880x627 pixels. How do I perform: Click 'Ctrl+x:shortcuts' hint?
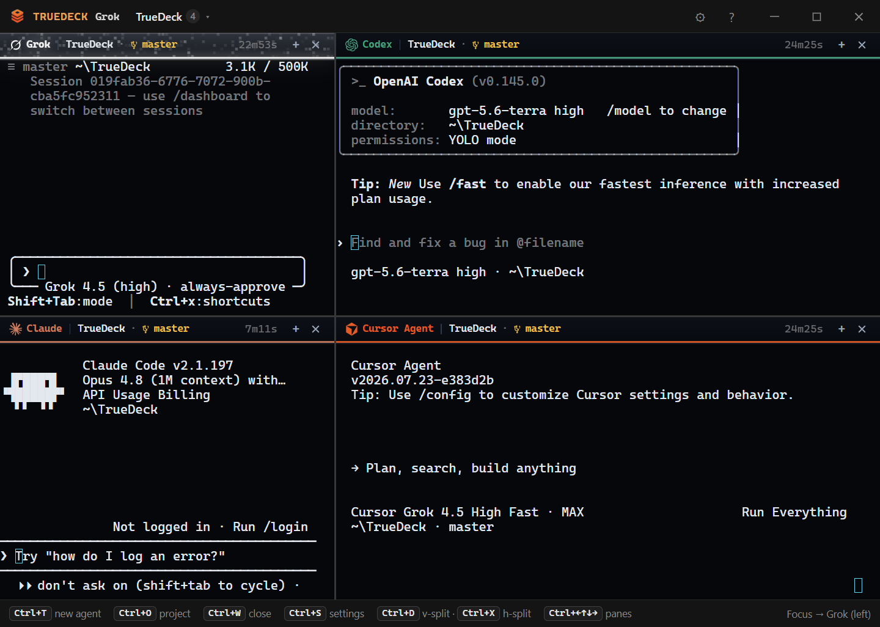pos(210,301)
